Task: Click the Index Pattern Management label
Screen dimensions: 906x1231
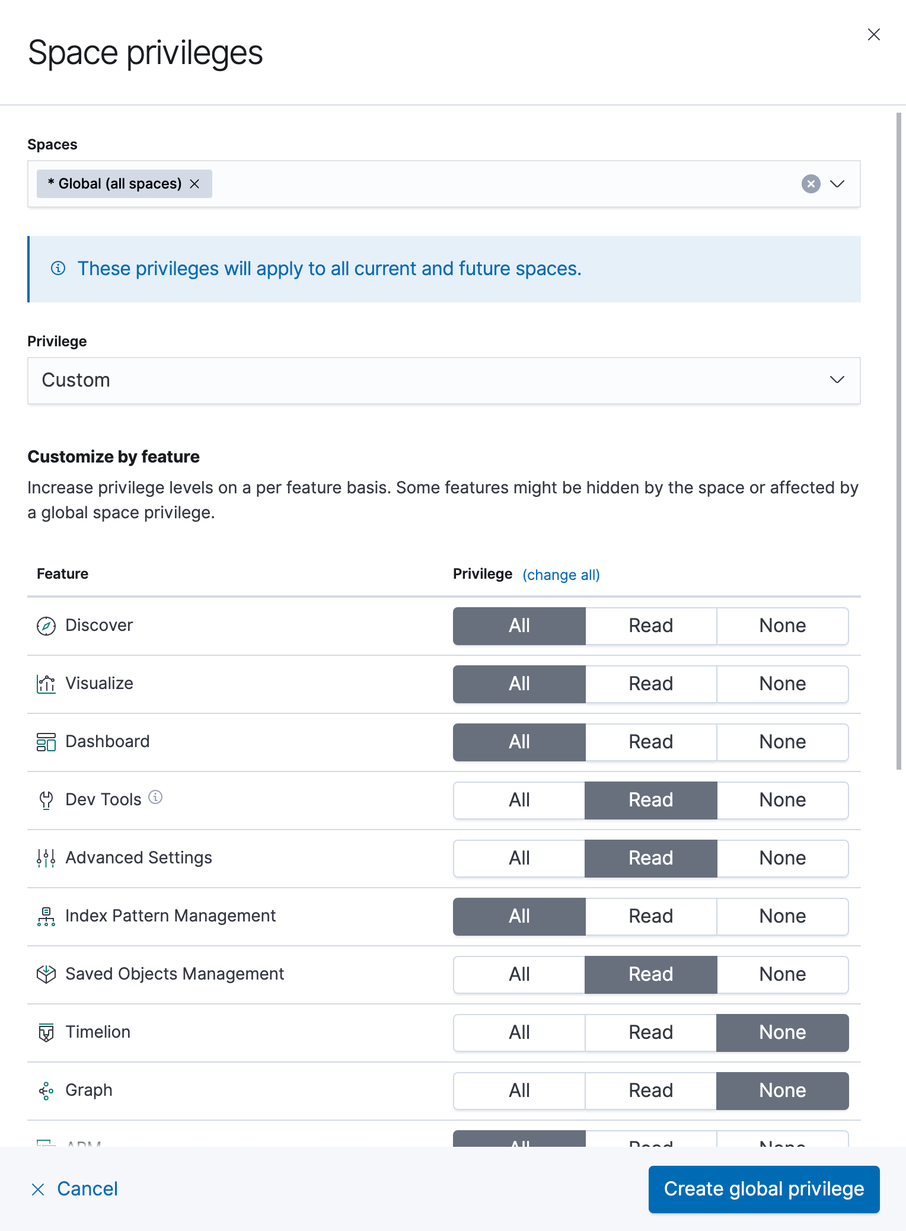Action: pyautogui.click(x=171, y=916)
